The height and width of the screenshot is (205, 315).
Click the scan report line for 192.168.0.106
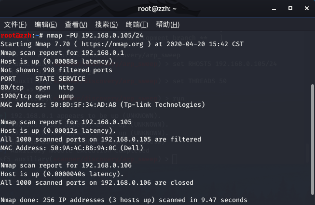pos(66,165)
